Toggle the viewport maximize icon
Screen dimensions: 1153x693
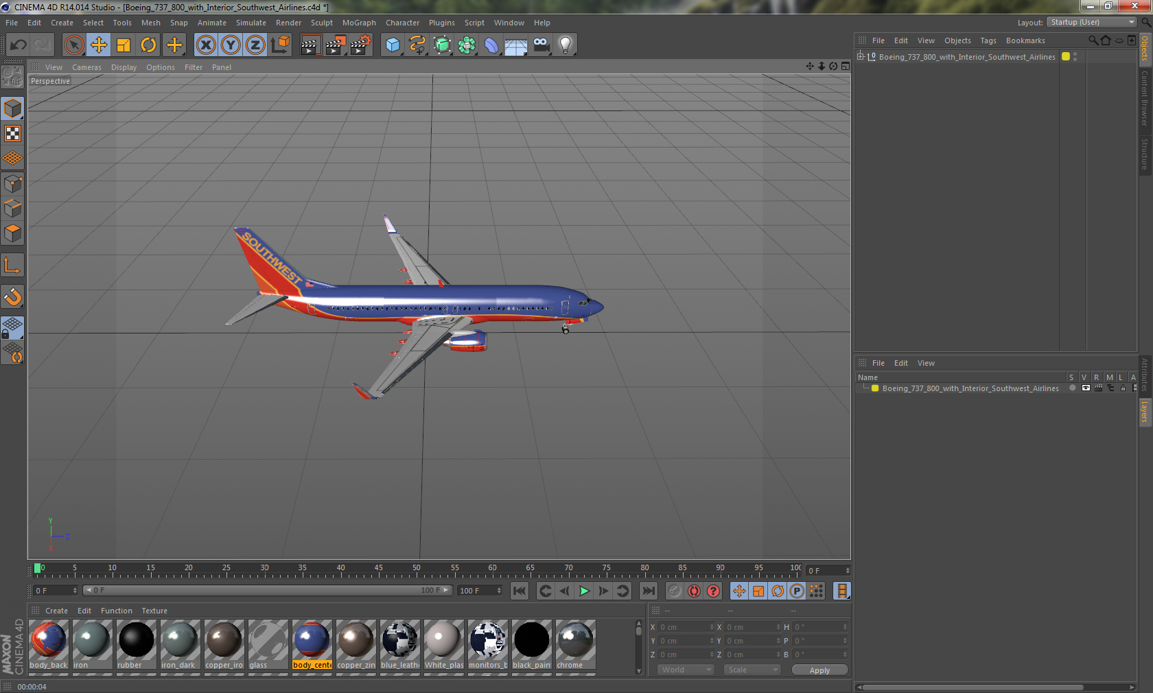pos(846,67)
